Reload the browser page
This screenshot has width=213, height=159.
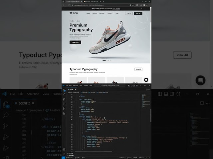pos(69,5)
